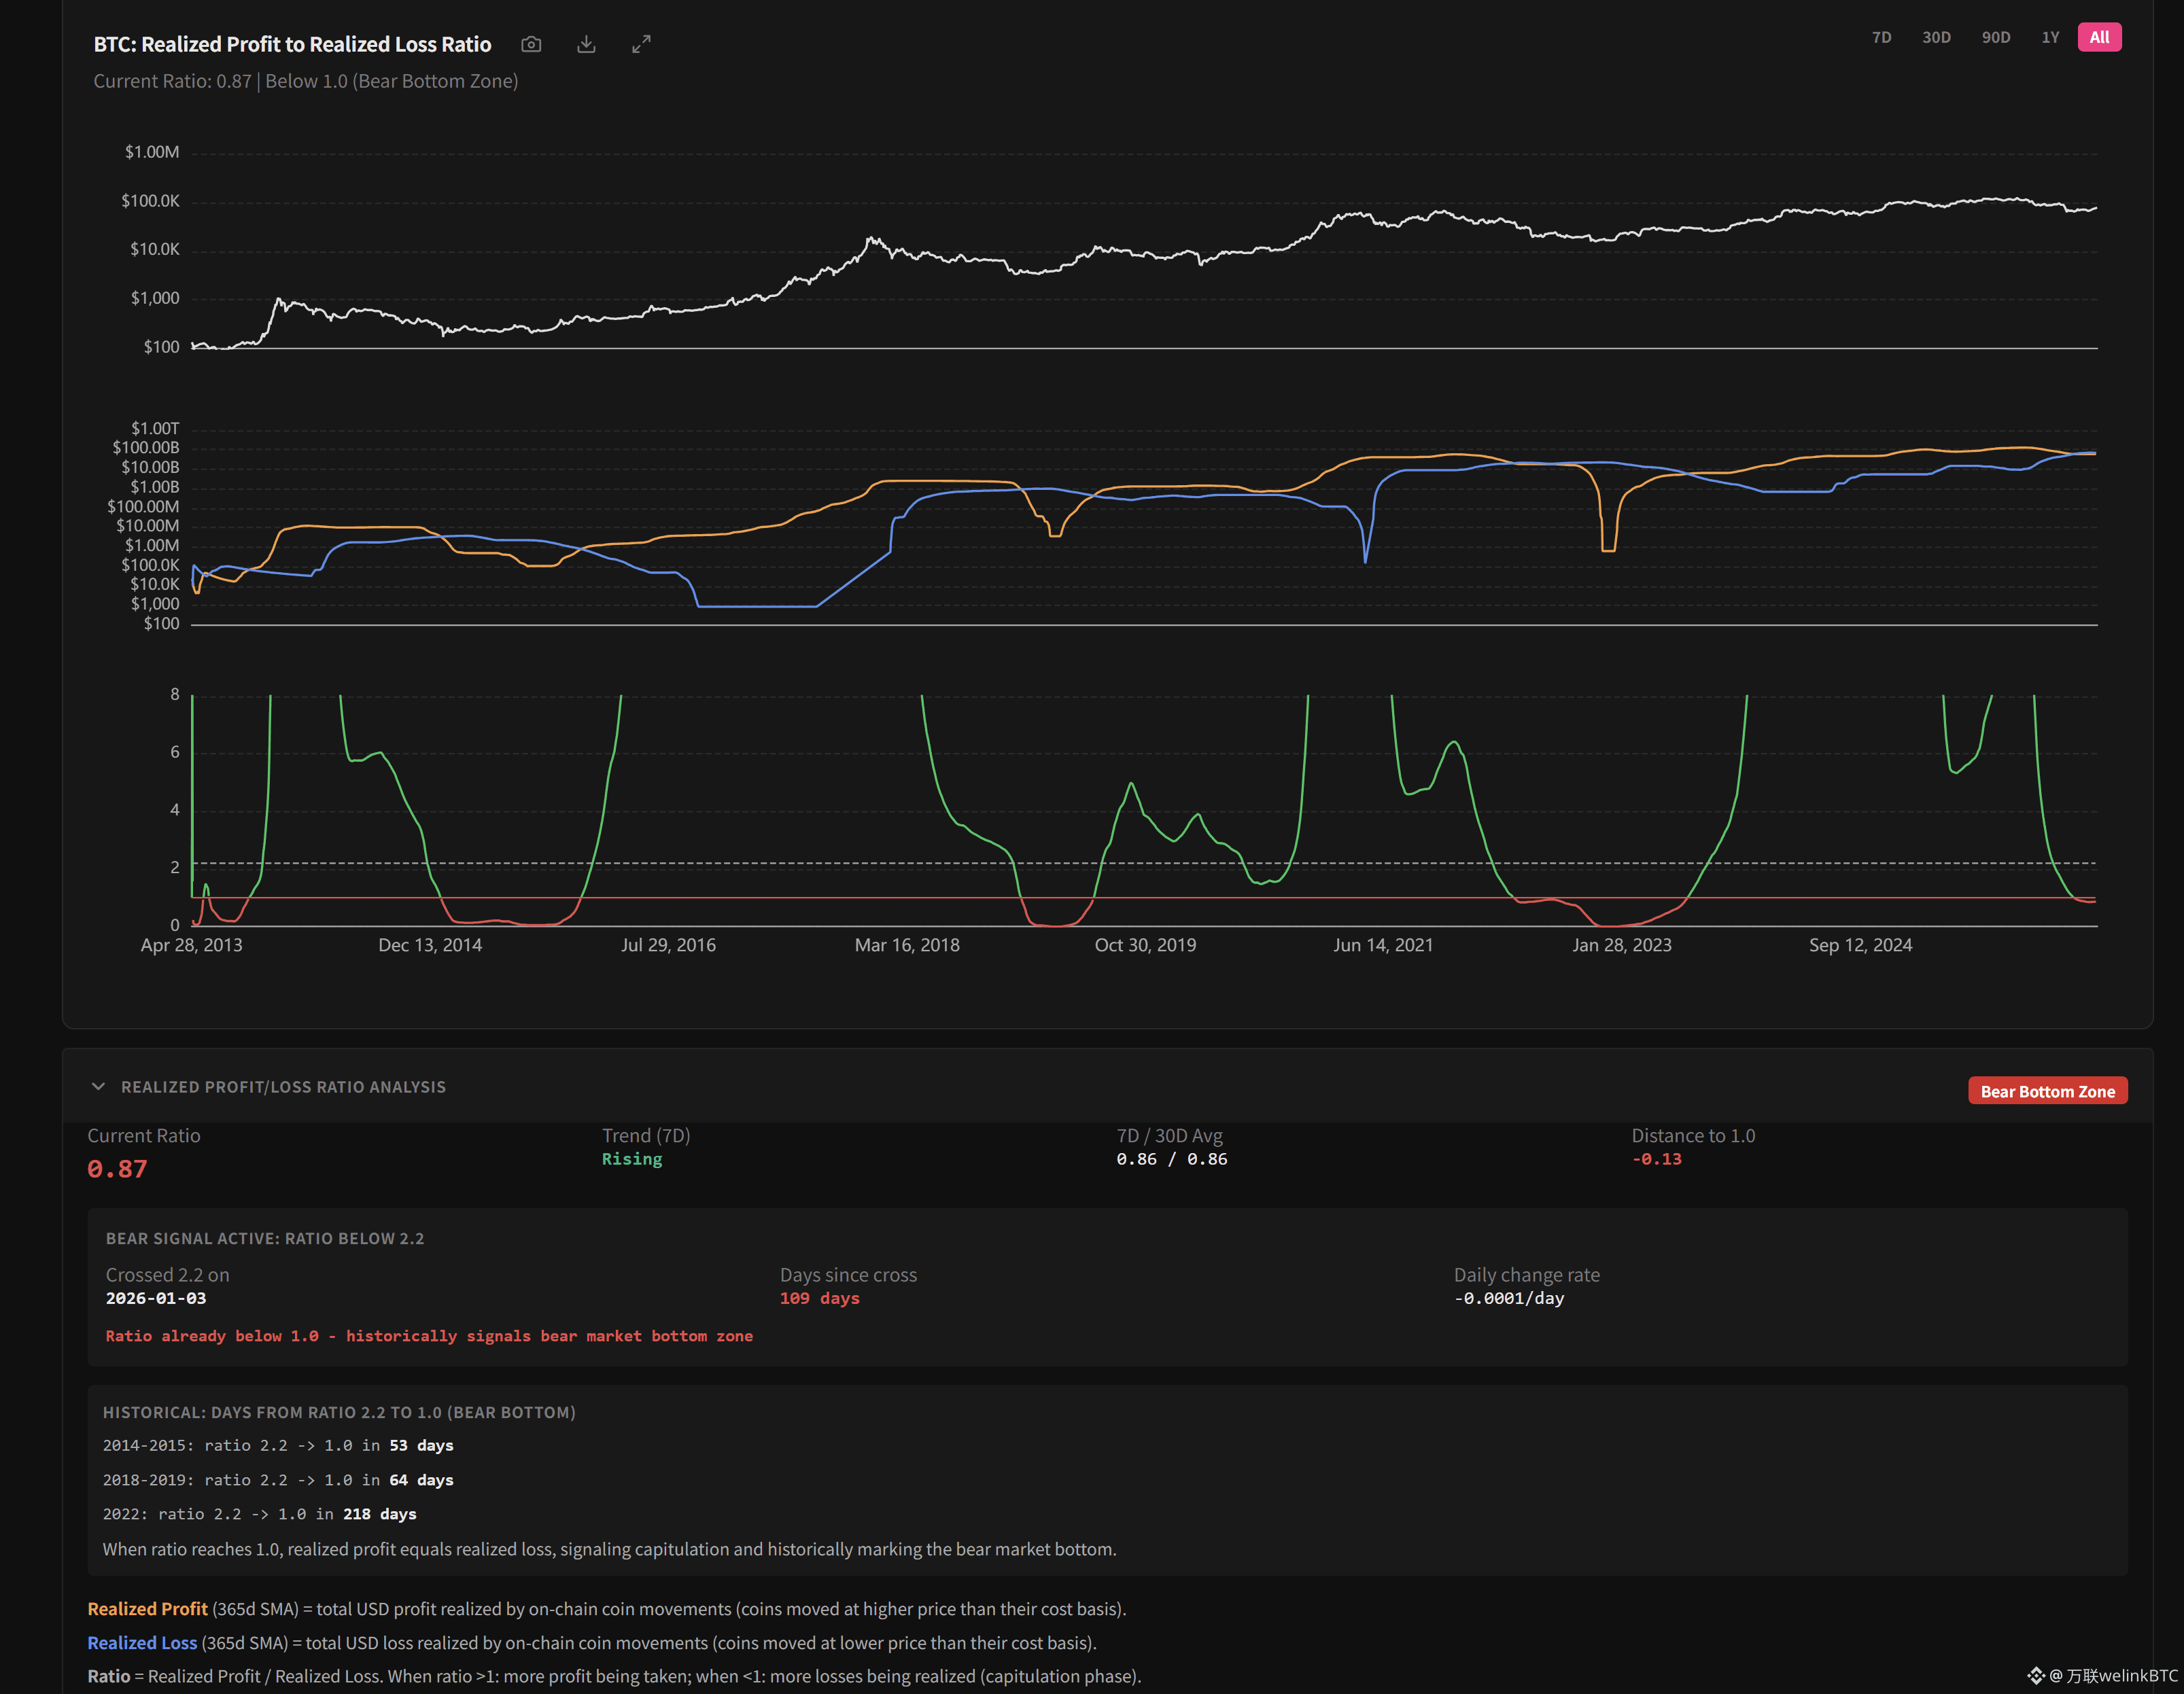Screen dimensions: 2184x1694
Task: Click the BEAR SIGNAL ACTIVE heading
Action: 265,1238
